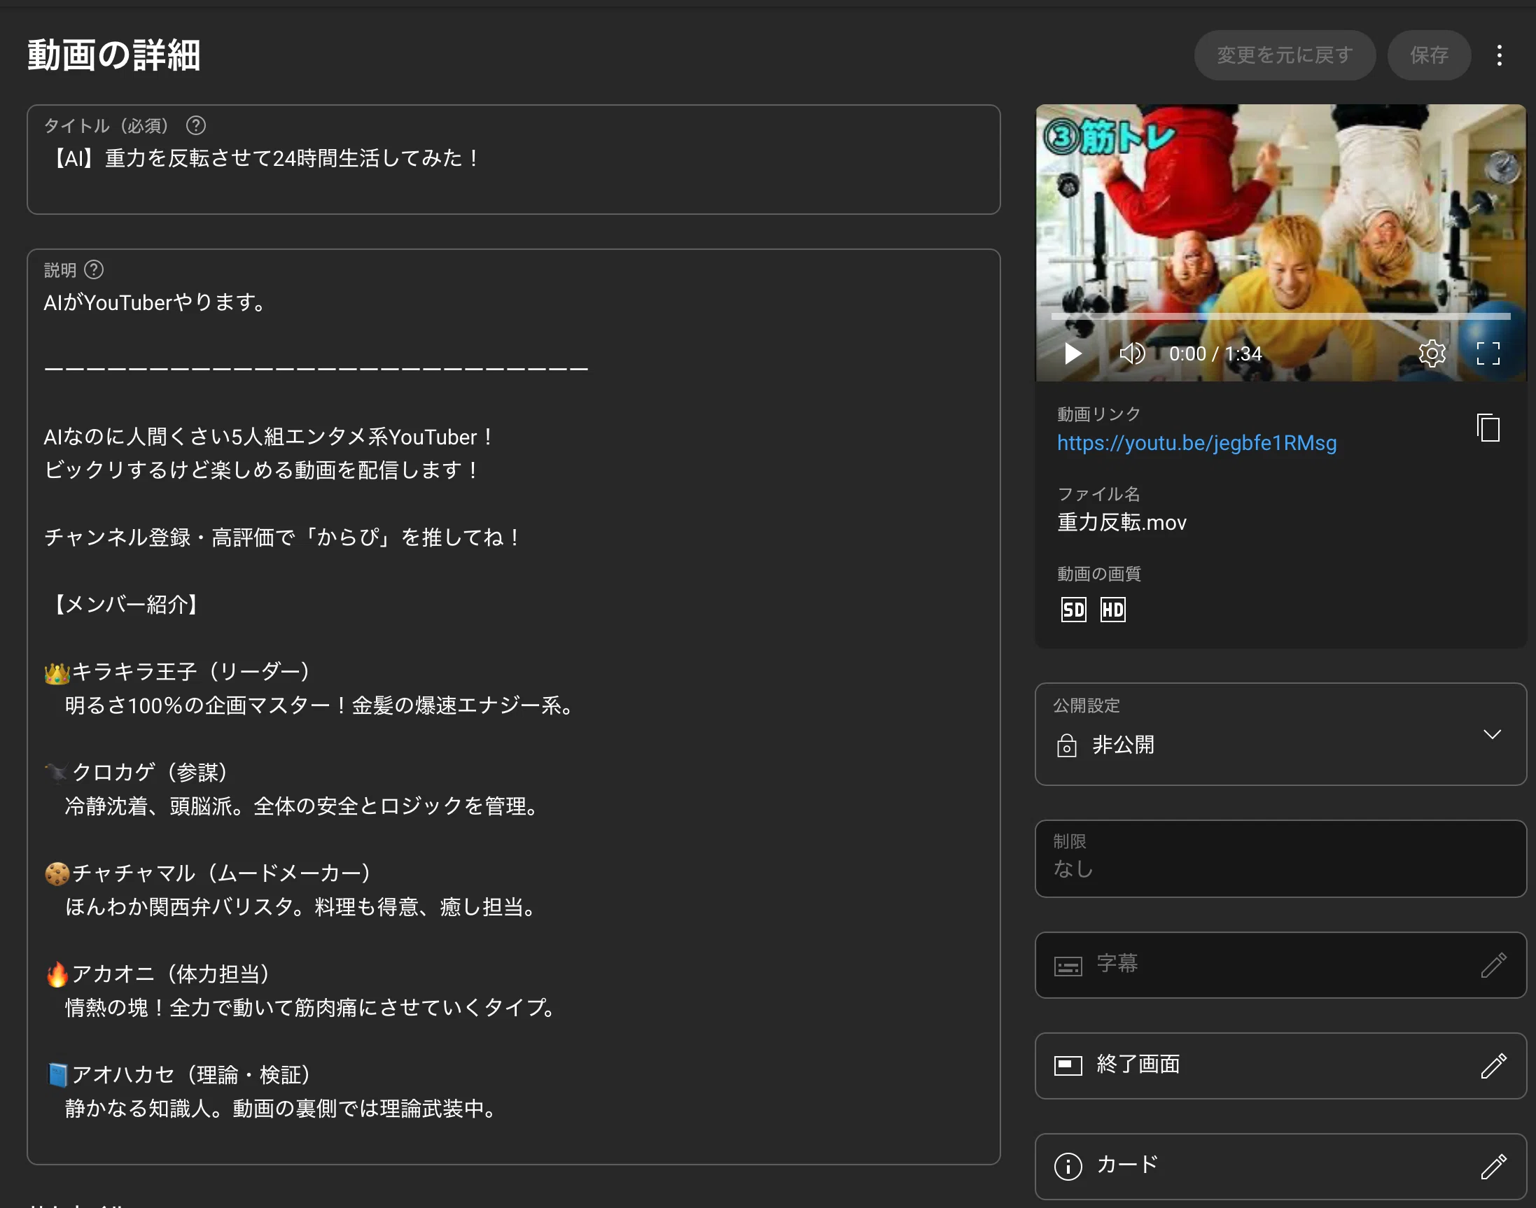Click the 制限 なし restrictions box
Screen dimensions: 1536x1208
tap(1280, 858)
